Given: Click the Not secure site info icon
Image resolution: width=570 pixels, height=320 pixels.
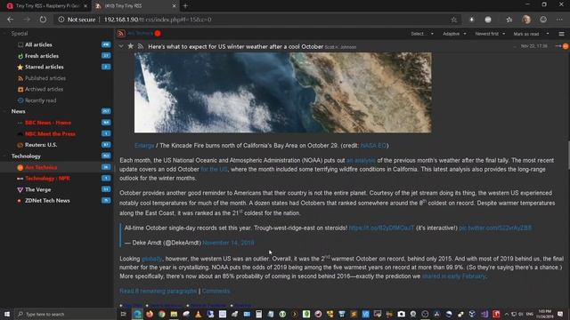Looking at the screenshot, I should (x=61, y=20).
